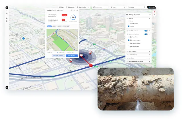Uncheck the Leakage layer checkbox
The width and height of the screenshot is (184, 121).
129,26
